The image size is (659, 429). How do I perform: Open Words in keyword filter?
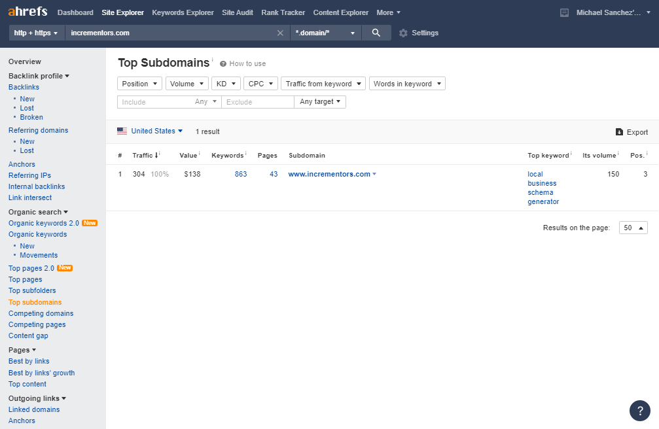point(407,84)
